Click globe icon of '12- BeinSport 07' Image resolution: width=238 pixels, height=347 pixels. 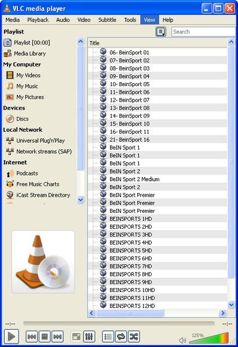tap(103, 99)
